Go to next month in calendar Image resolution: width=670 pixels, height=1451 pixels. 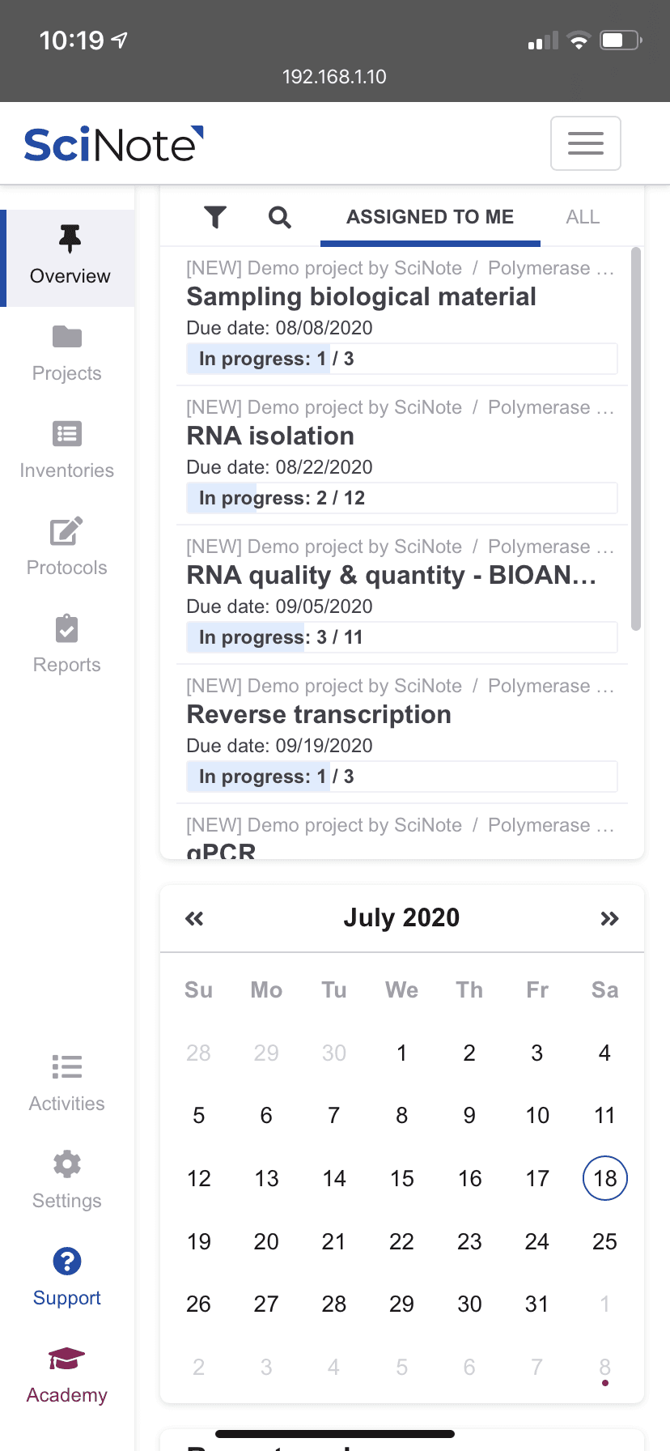point(609,918)
